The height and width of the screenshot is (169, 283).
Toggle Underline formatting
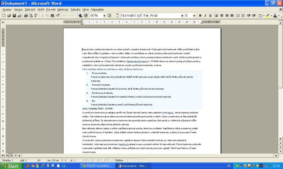[210, 15]
